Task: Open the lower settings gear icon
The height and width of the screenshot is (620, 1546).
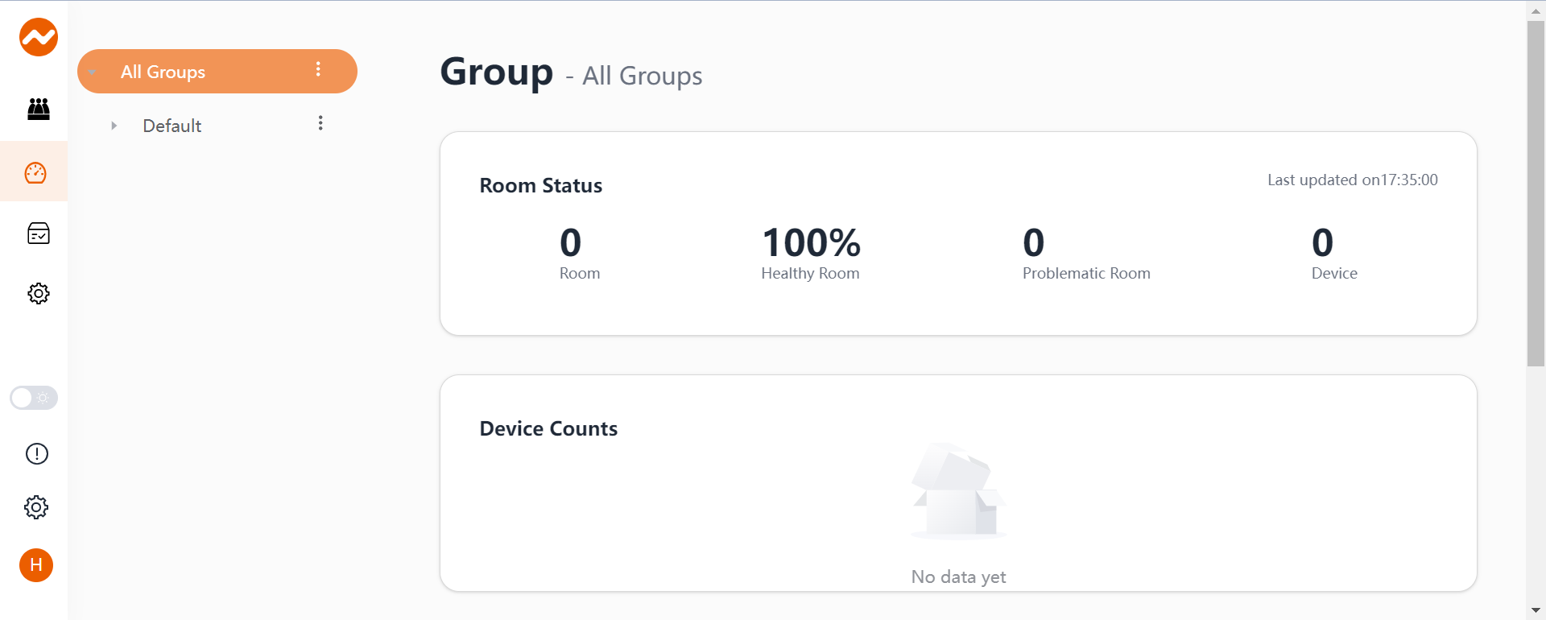Action: point(36,507)
